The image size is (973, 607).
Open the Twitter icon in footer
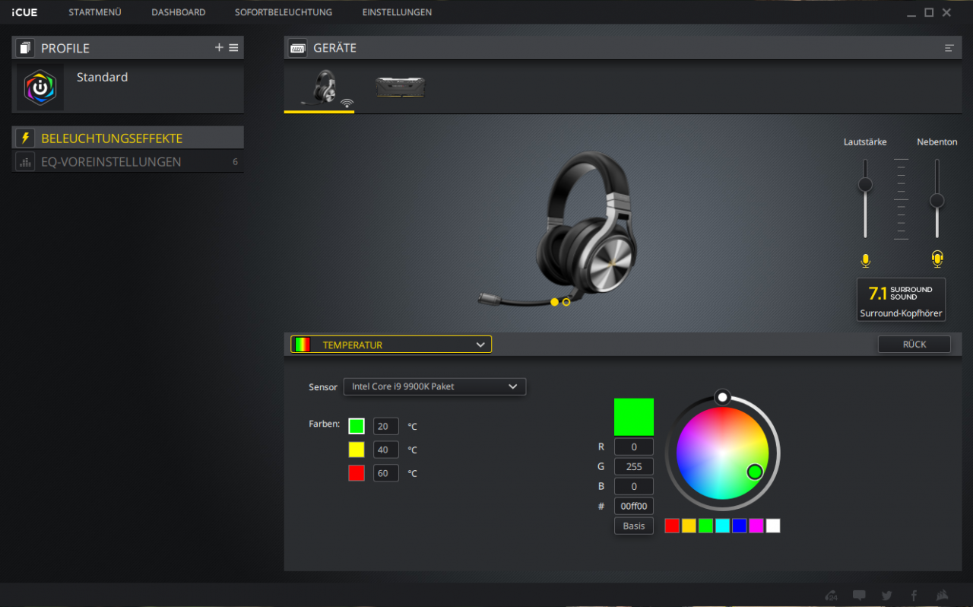[x=886, y=596]
